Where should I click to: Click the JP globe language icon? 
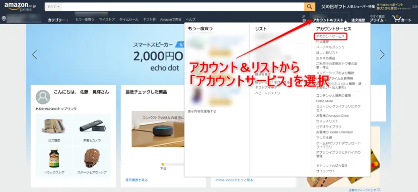click(x=304, y=20)
